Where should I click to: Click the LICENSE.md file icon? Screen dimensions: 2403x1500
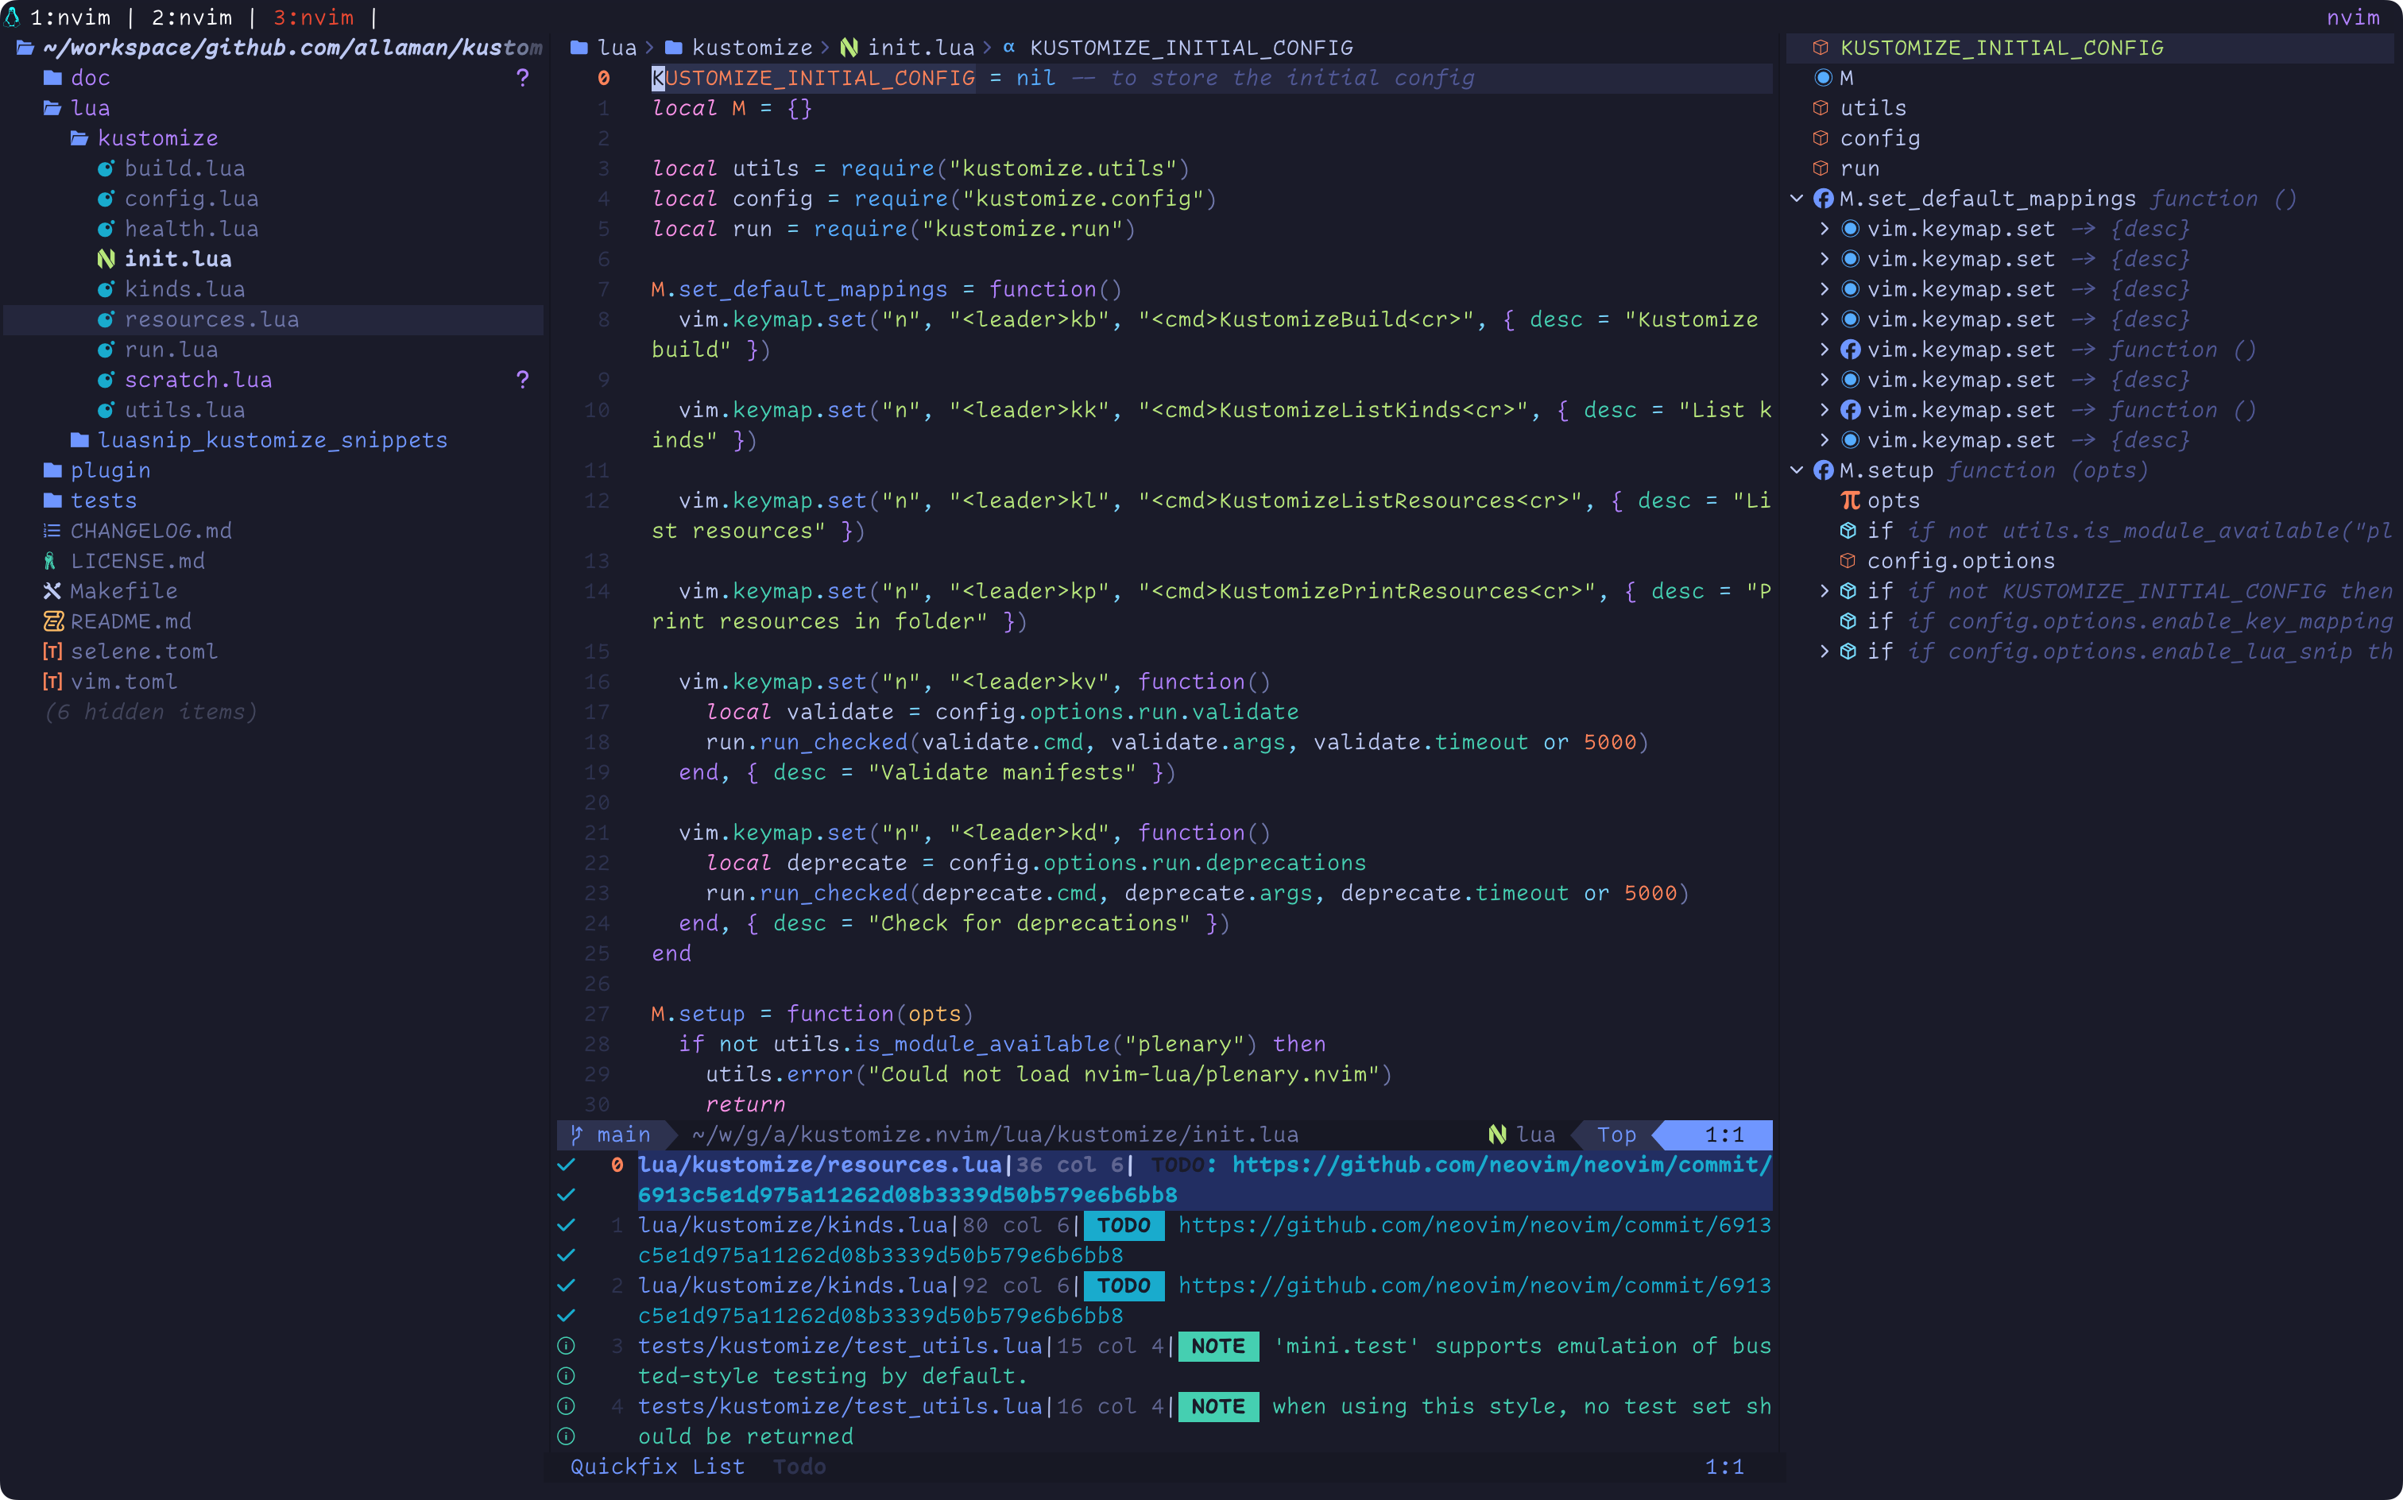tap(51, 562)
